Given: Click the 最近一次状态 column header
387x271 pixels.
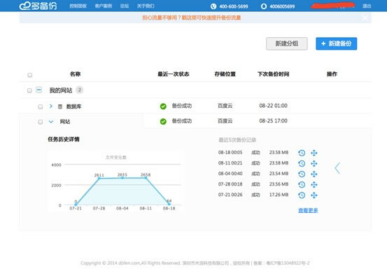Looking at the screenshot, I should (x=174, y=74).
